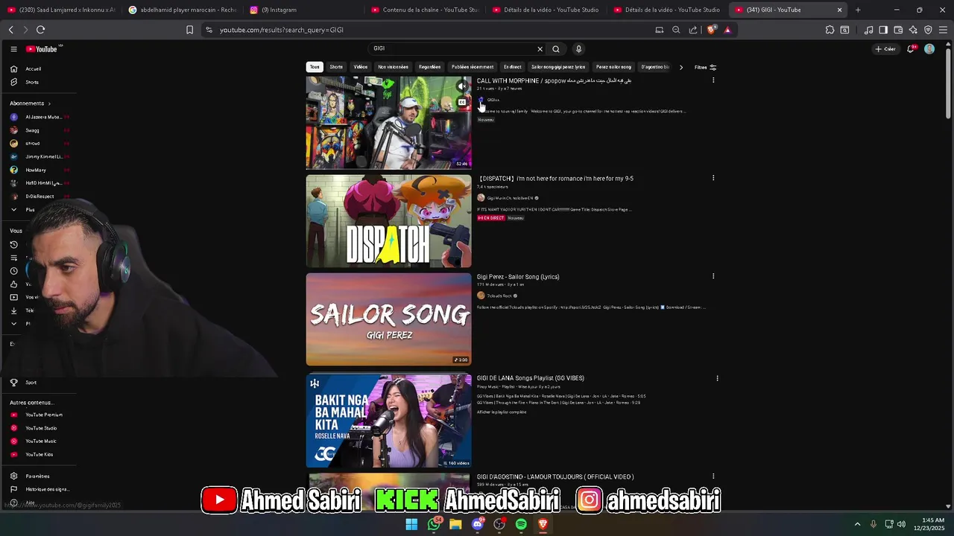Select the Vidéos filter chip
Image resolution: width=954 pixels, height=536 pixels.
click(x=361, y=67)
